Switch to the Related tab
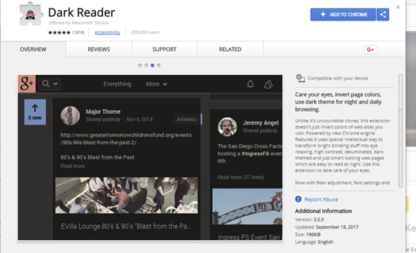This screenshot has width=416, height=253. point(230,49)
